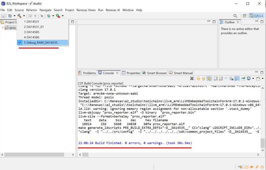Click the map Overview icon in status bar
This screenshot has height=170, width=266.
click(x=246, y=167)
